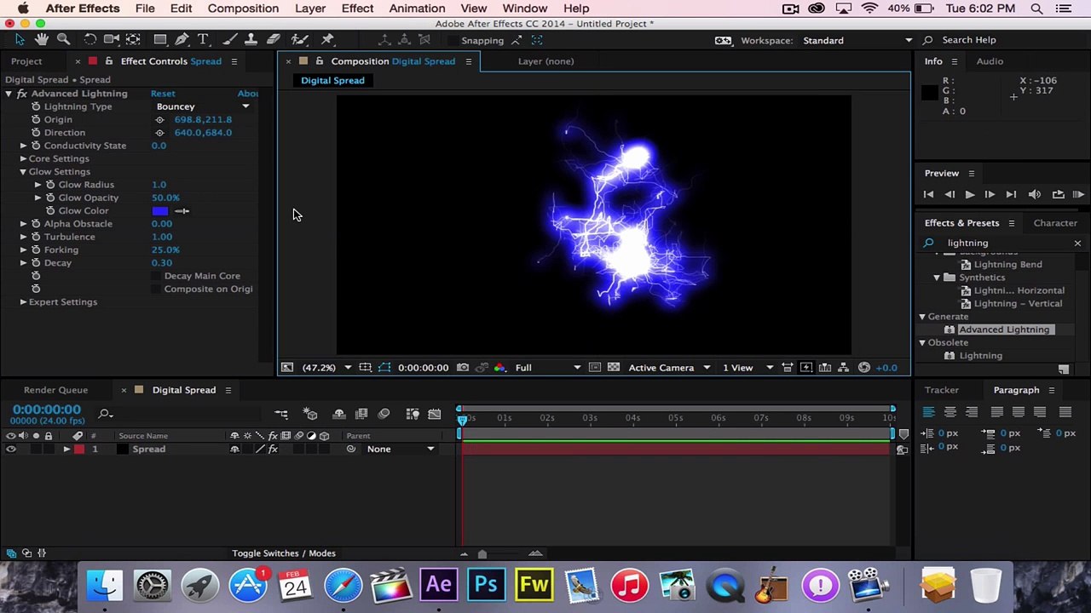
Task: Open Parent None dropdown for Spread
Action: tap(400, 449)
